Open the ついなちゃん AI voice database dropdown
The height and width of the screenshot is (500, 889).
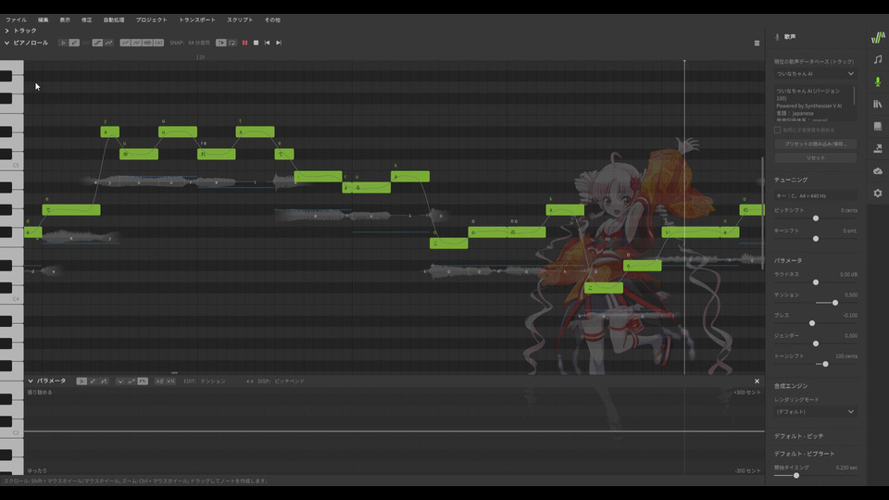815,74
